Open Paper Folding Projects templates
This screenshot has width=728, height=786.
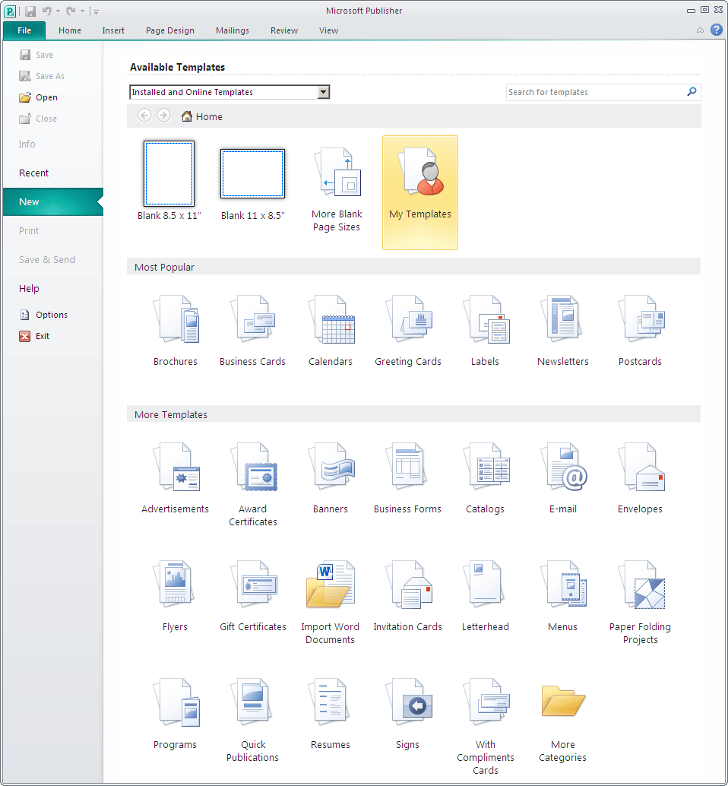(640, 602)
